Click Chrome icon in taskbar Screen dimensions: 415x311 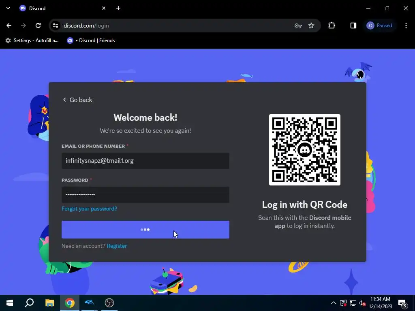tap(70, 303)
